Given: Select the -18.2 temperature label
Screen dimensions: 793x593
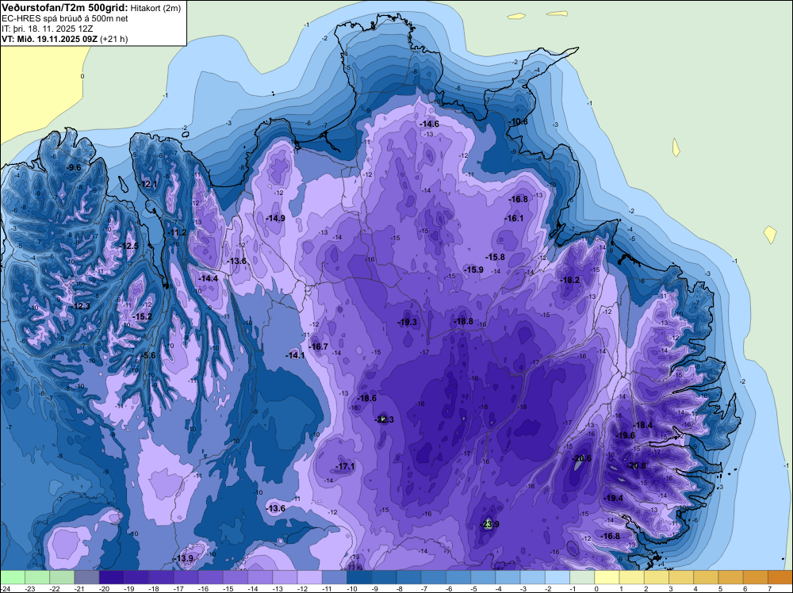Looking at the screenshot, I should 570,280.
